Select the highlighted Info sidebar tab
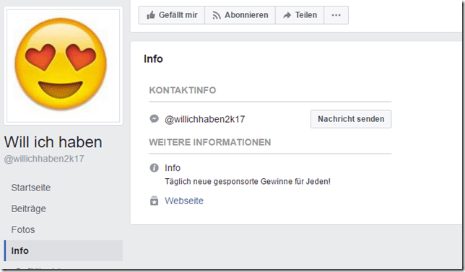The height and width of the screenshot is (272, 465). 64,250
